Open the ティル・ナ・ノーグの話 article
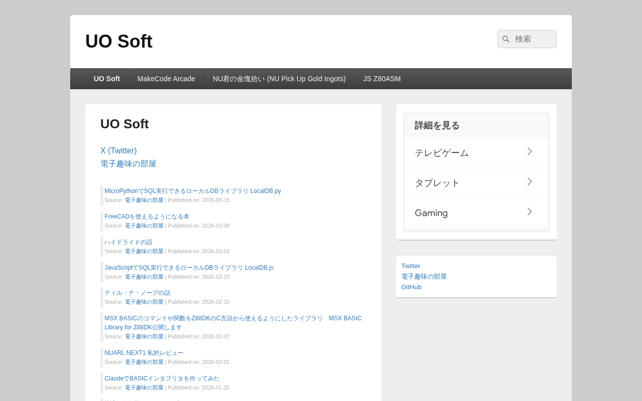The image size is (642, 401). tap(137, 293)
